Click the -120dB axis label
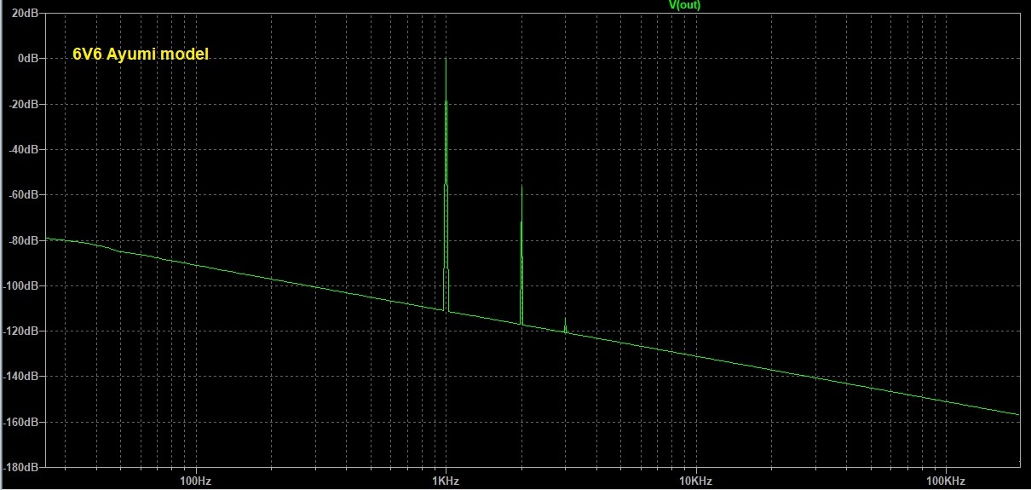This screenshot has height=490, width=1031. point(20,331)
